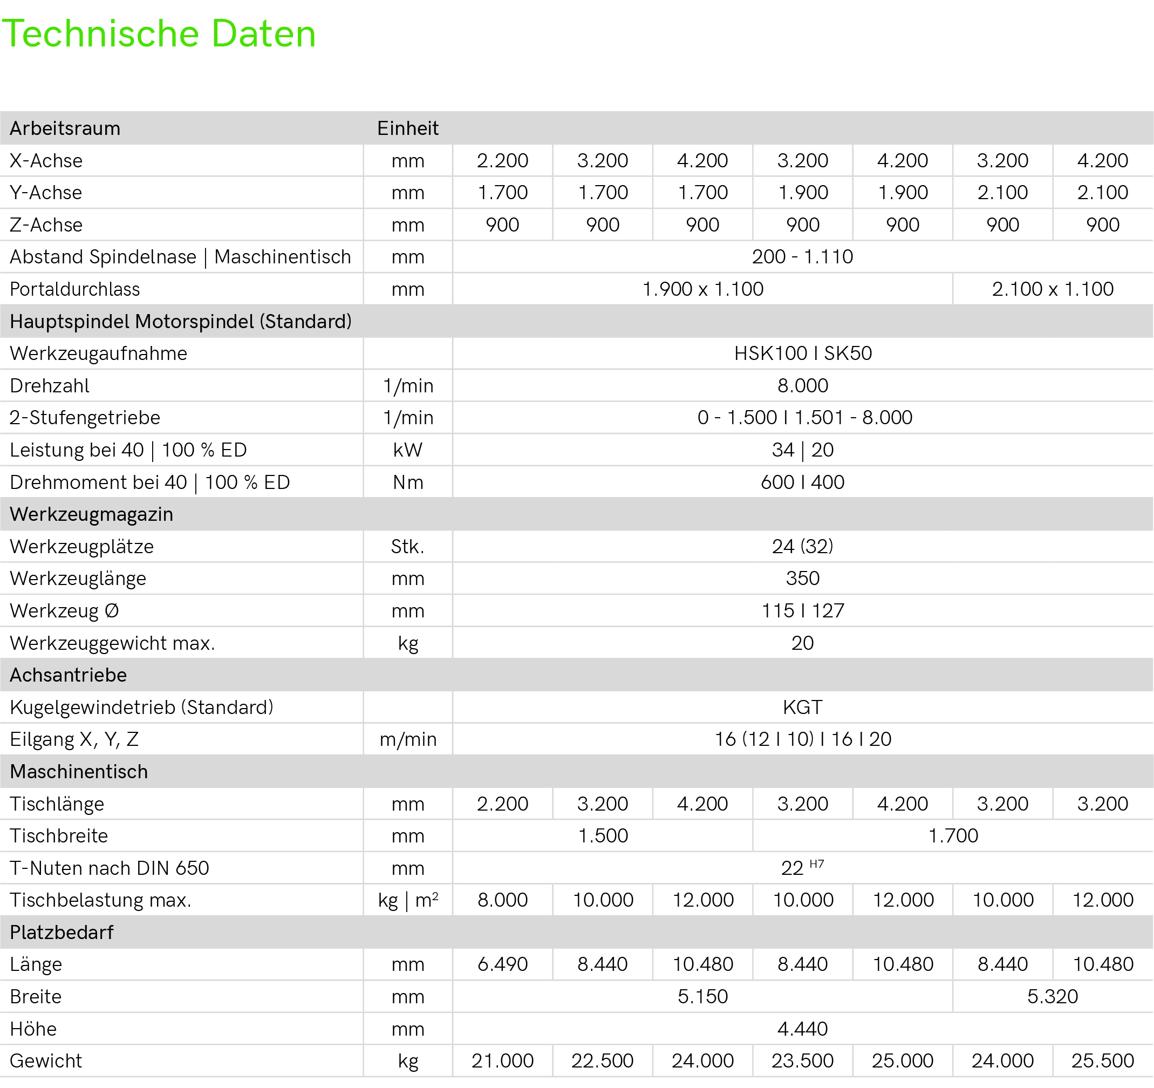Select 'Werkzeuggewicht max.' row label
Viewport: 1154px width, 1088px height.
[x=113, y=643]
